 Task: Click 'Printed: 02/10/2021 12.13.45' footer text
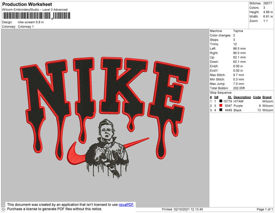(182, 209)
